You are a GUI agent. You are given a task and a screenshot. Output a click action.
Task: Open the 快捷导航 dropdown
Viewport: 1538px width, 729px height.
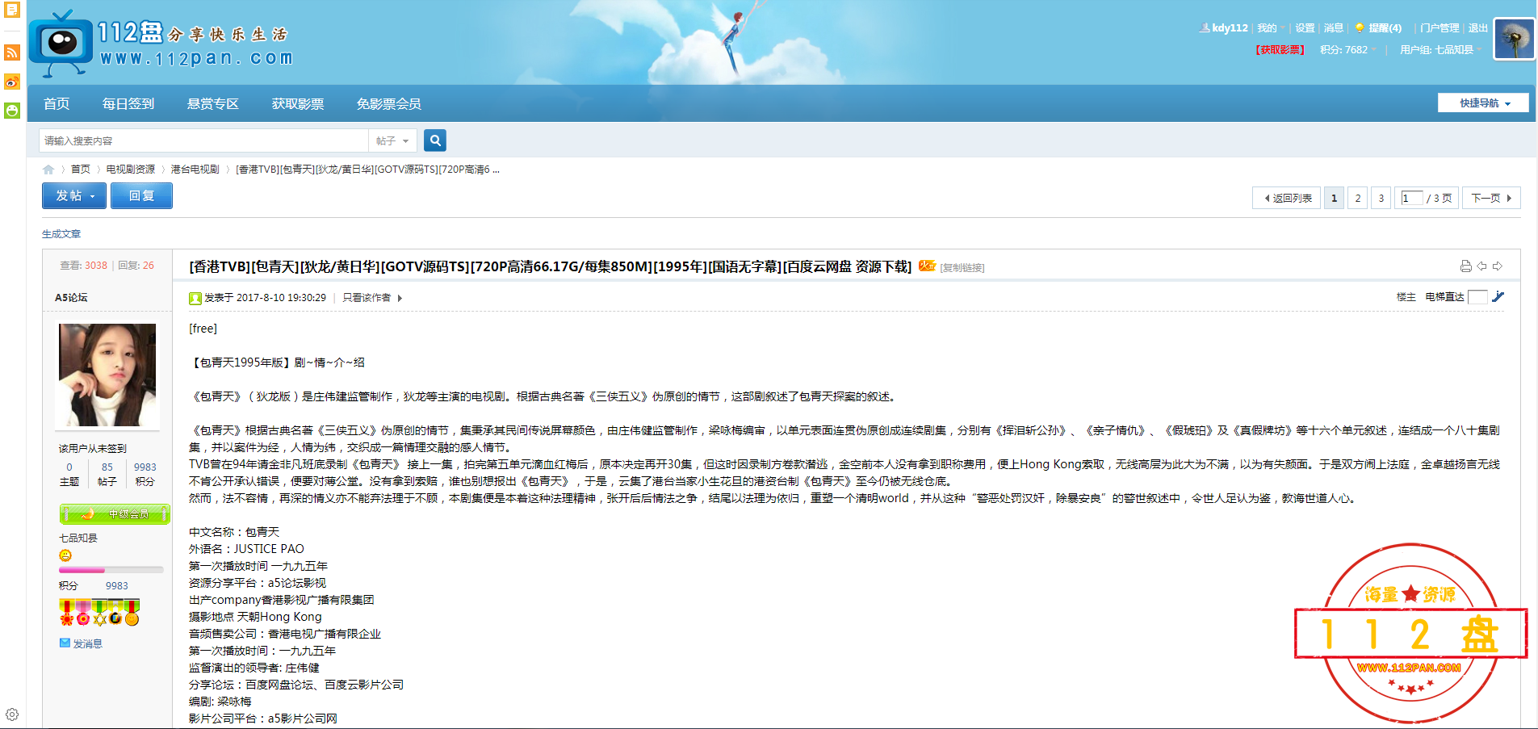[1483, 103]
